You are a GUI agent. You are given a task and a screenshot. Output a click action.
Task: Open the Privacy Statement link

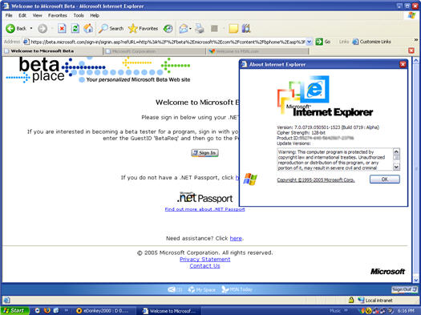[x=204, y=259]
